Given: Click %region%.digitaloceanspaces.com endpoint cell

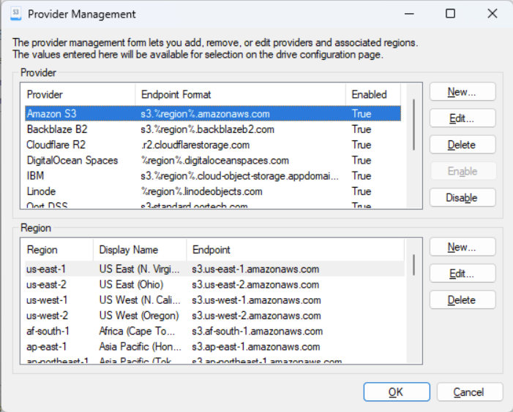Looking at the screenshot, I should pyautogui.click(x=215, y=160).
